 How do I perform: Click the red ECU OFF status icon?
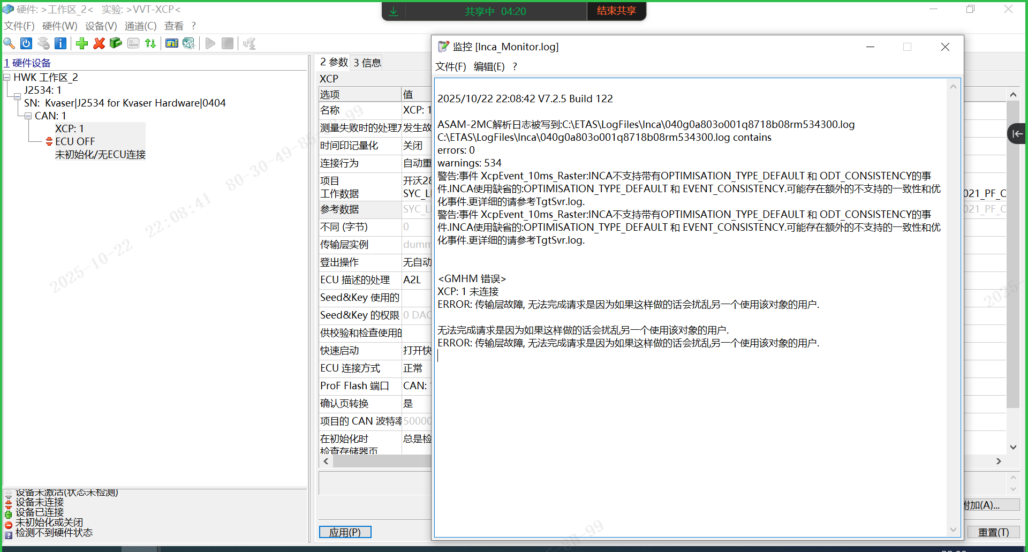tap(49, 141)
